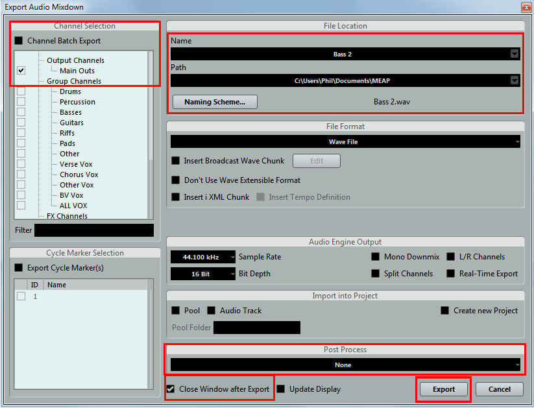The image size is (534, 408).
Task: Click the Pool Folder input field
Action: click(x=257, y=328)
